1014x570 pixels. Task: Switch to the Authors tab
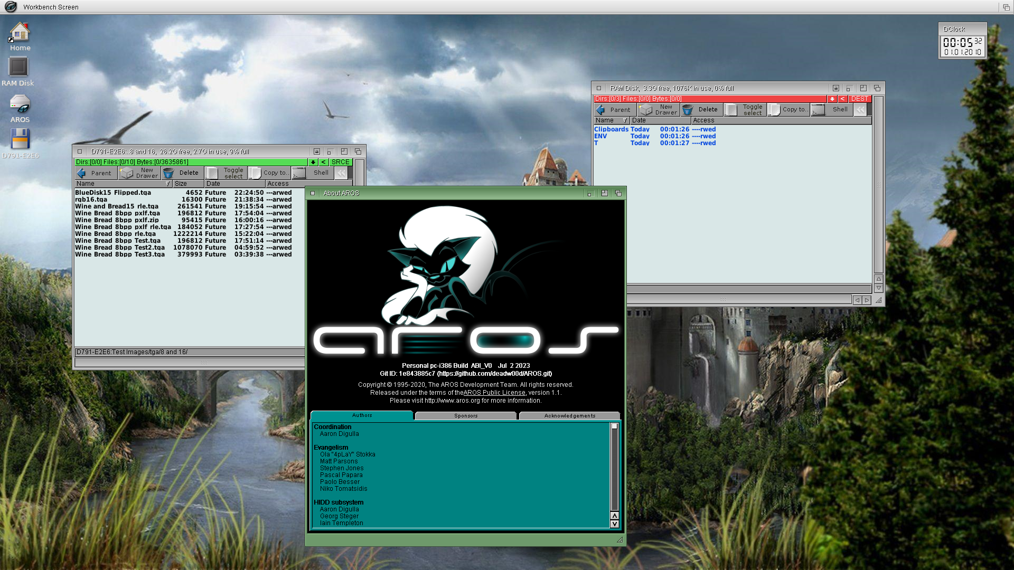(x=362, y=415)
